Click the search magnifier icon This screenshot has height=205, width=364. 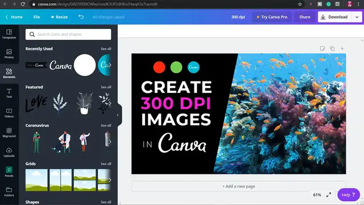32,34
